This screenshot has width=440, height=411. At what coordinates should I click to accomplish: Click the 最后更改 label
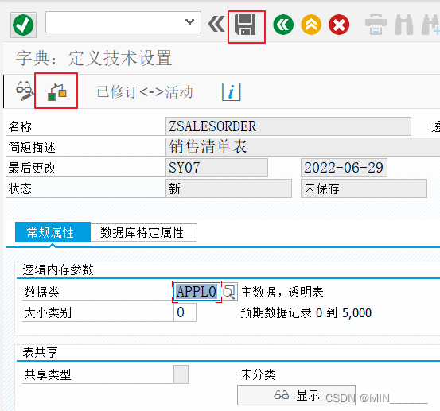[32, 168]
